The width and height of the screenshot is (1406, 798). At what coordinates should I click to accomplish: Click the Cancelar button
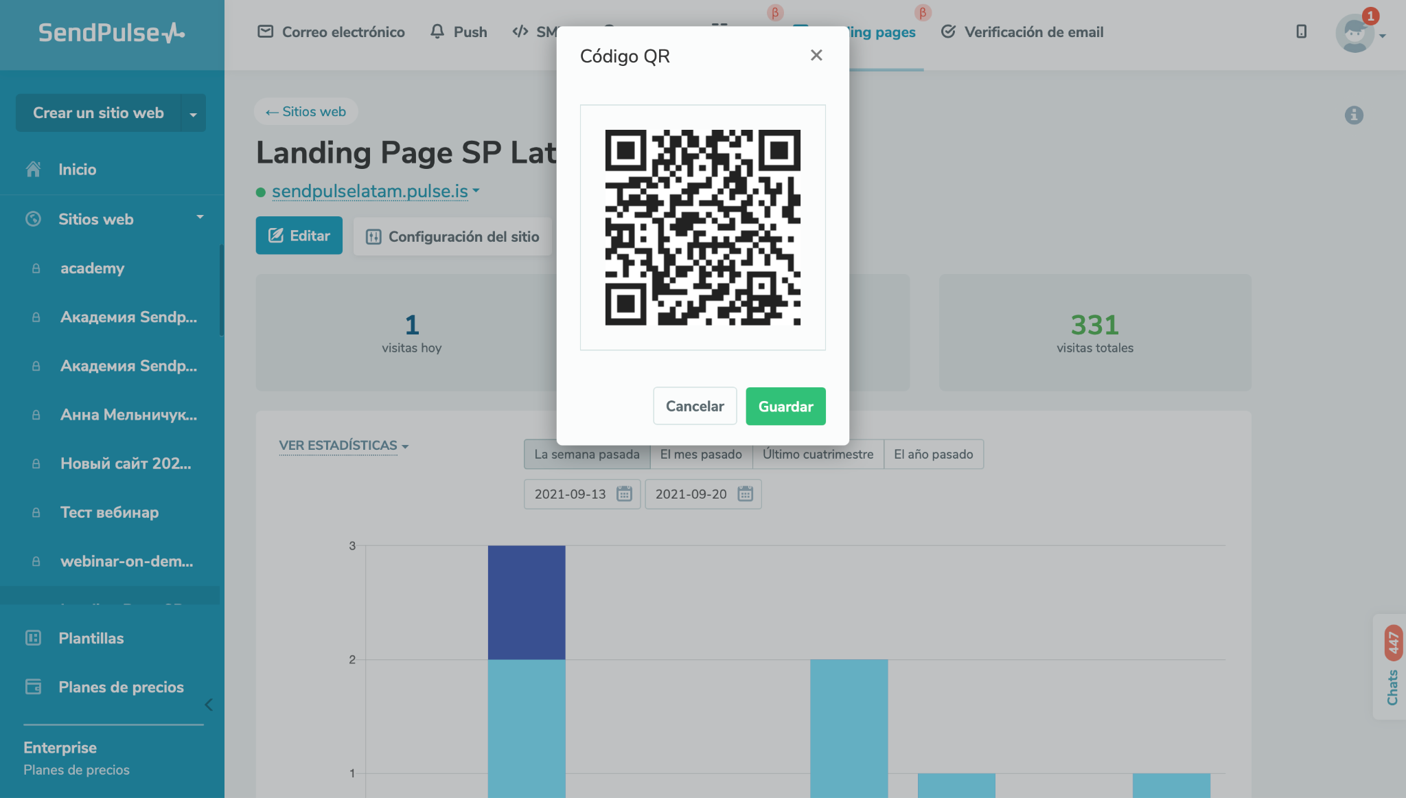695,406
